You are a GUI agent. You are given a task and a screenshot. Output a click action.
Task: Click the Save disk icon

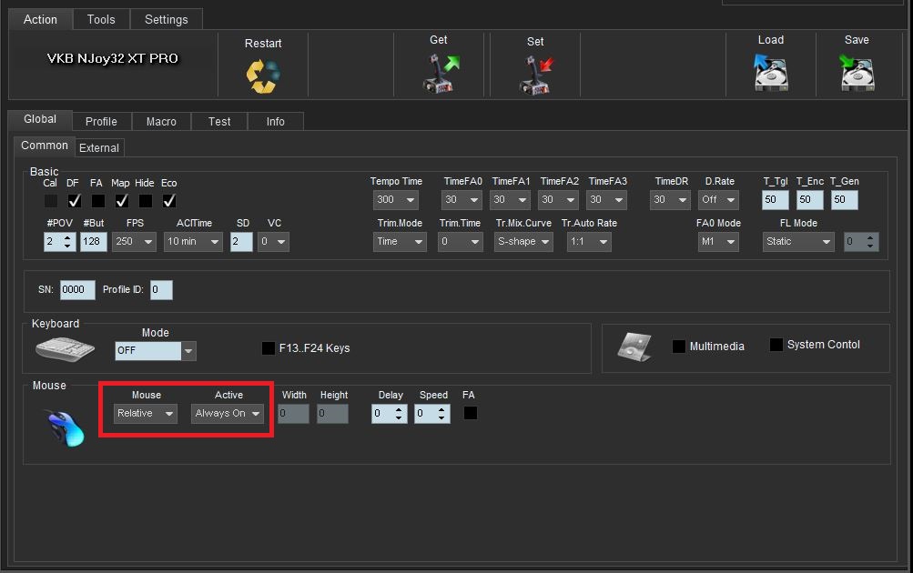[x=857, y=73]
